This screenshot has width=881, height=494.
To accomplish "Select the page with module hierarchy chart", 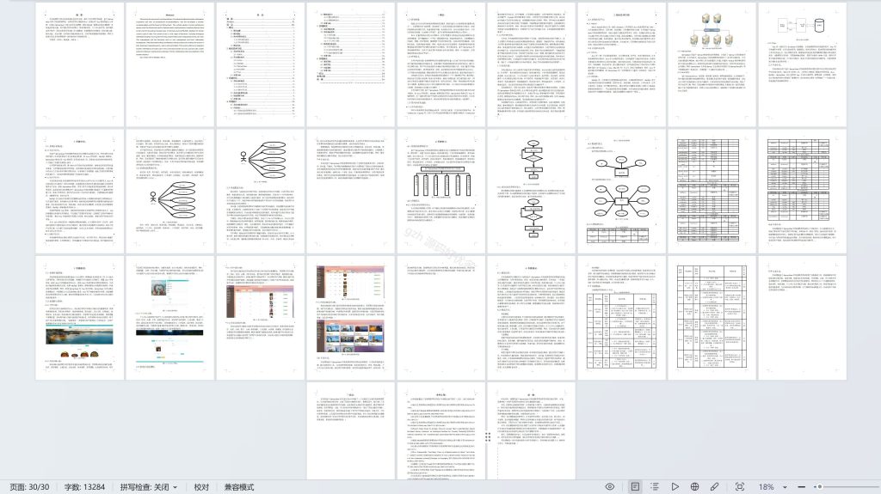I will (x=441, y=192).
